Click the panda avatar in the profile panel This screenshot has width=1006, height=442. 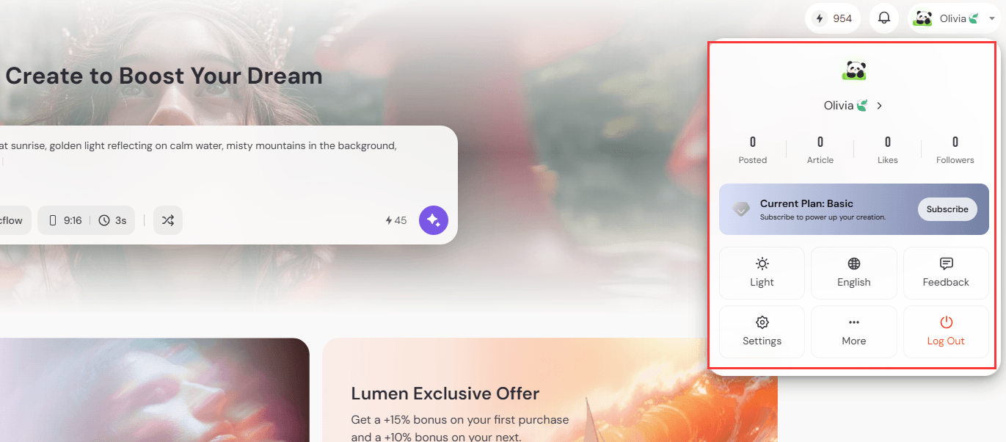pos(854,70)
